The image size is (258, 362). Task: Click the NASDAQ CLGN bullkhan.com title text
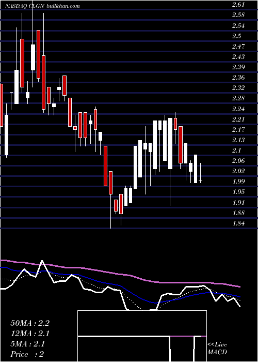43,6
